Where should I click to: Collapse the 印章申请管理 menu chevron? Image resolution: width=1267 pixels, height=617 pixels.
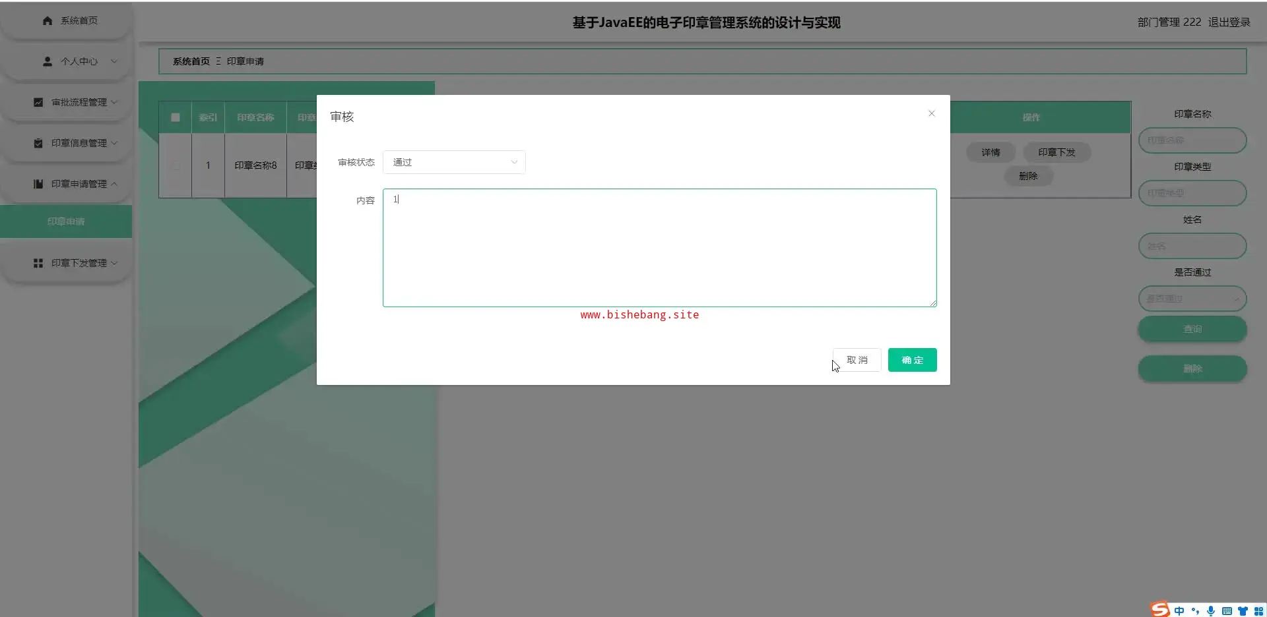coord(114,184)
